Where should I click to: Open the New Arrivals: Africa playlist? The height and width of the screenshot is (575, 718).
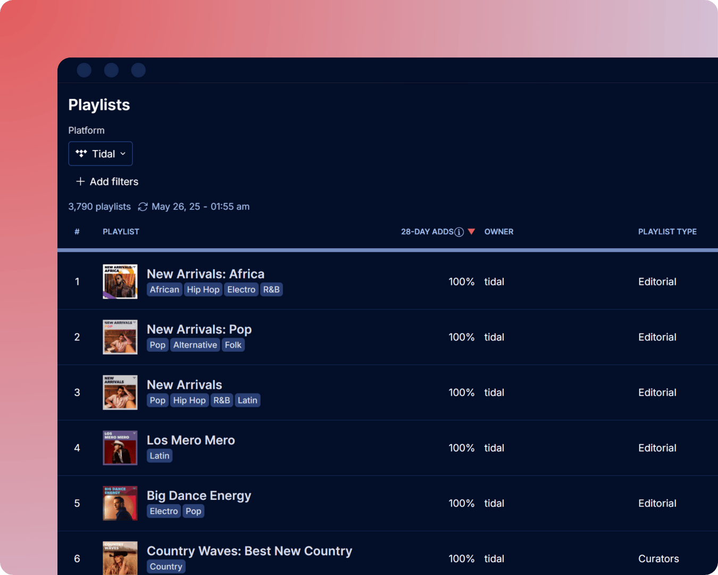(205, 274)
